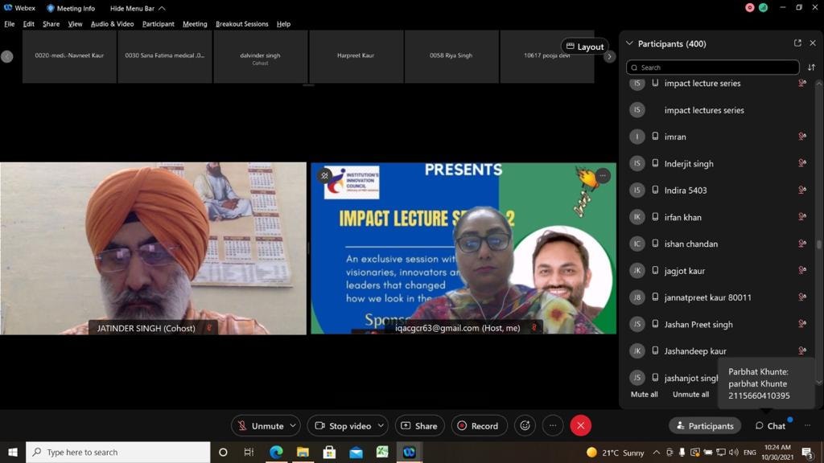This screenshot has width=824, height=463.
Task: Open the Layout options
Action: tap(584, 47)
